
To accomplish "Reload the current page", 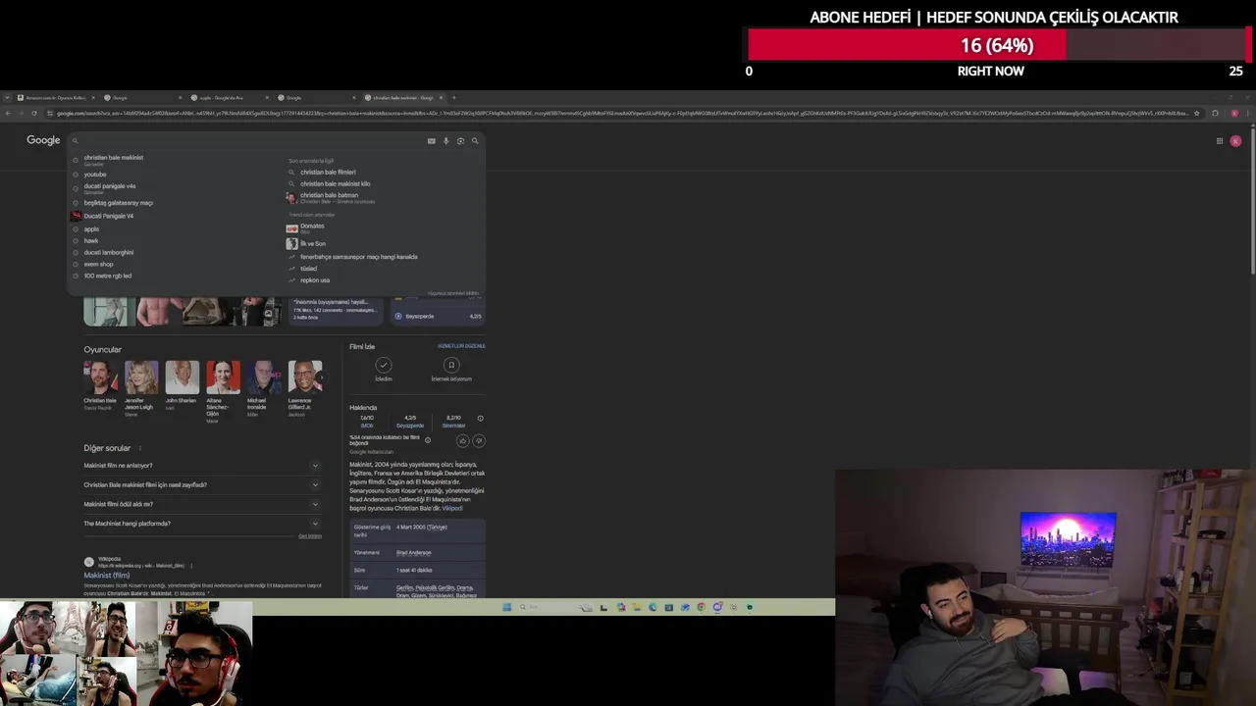I will point(35,113).
